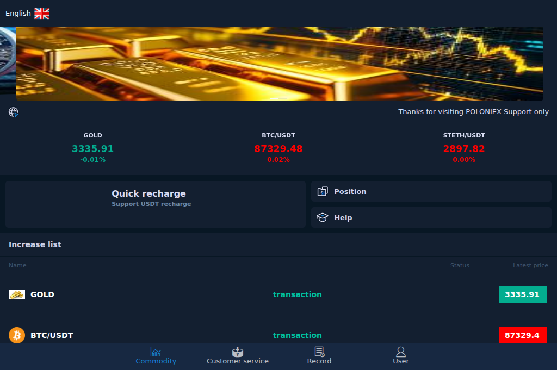
Task: Switch to the Commodity tab
Action: click(x=156, y=356)
